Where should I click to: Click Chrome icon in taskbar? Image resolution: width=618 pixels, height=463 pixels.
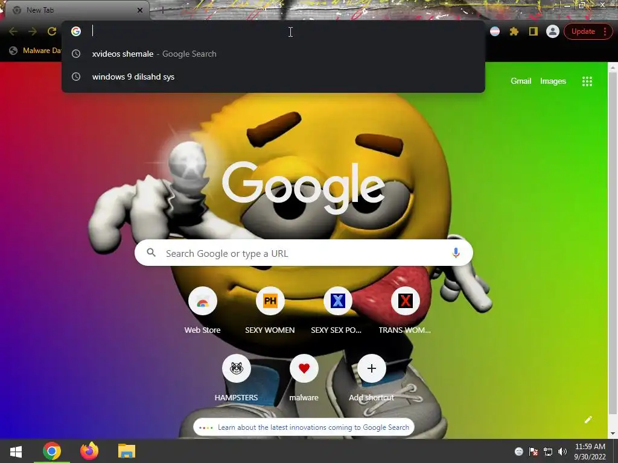pos(52,451)
